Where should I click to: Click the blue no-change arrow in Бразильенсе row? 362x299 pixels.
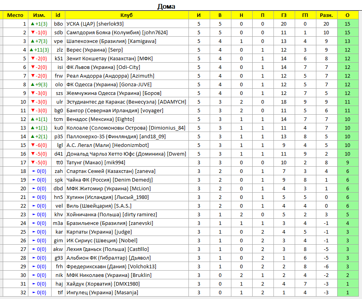34,223
